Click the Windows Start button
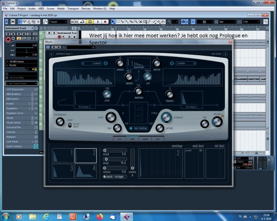The width and height of the screenshot is (277, 221). (x=6, y=217)
